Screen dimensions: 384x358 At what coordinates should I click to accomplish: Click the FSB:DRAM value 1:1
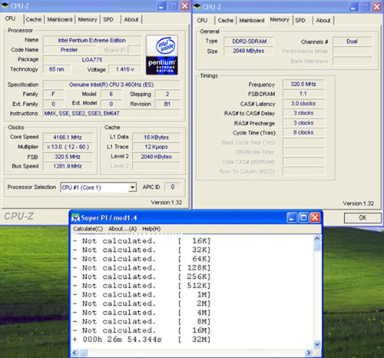pyautogui.click(x=303, y=94)
